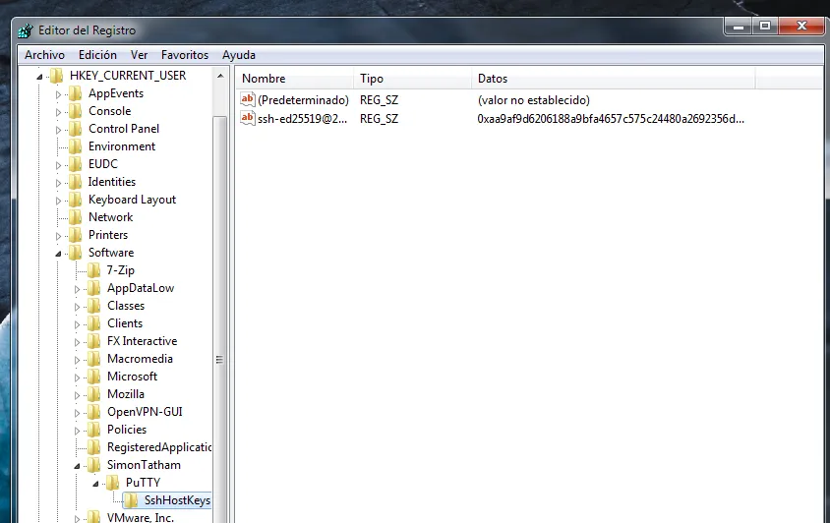Expand the Policies key
This screenshot has height=523, width=830.
[x=78, y=431]
